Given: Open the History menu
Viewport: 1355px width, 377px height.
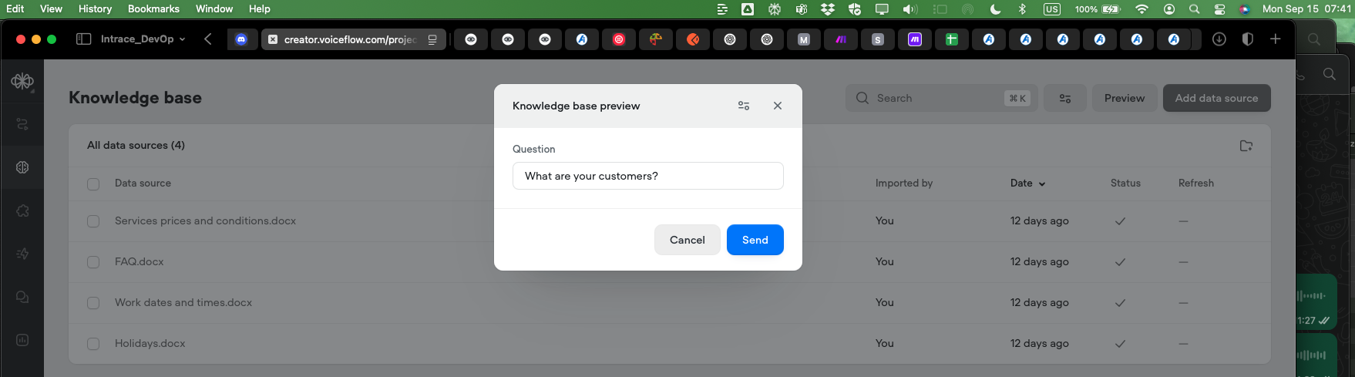Looking at the screenshot, I should pyautogui.click(x=95, y=8).
